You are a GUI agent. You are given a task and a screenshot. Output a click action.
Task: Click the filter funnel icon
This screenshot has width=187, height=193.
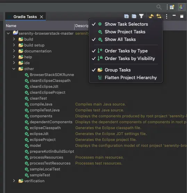pos(141,16)
